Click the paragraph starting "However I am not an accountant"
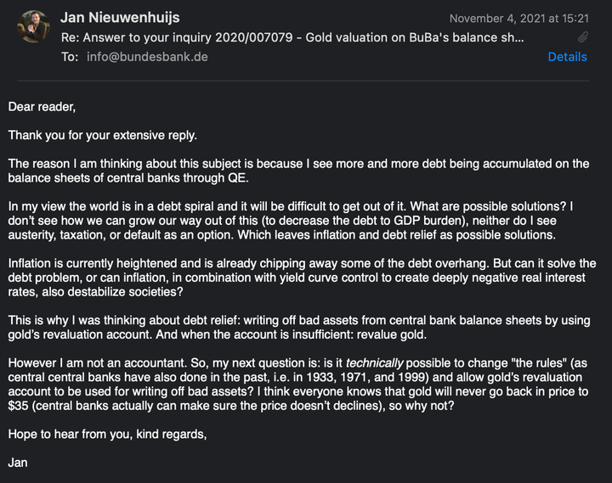612x483 pixels. pos(298,385)
